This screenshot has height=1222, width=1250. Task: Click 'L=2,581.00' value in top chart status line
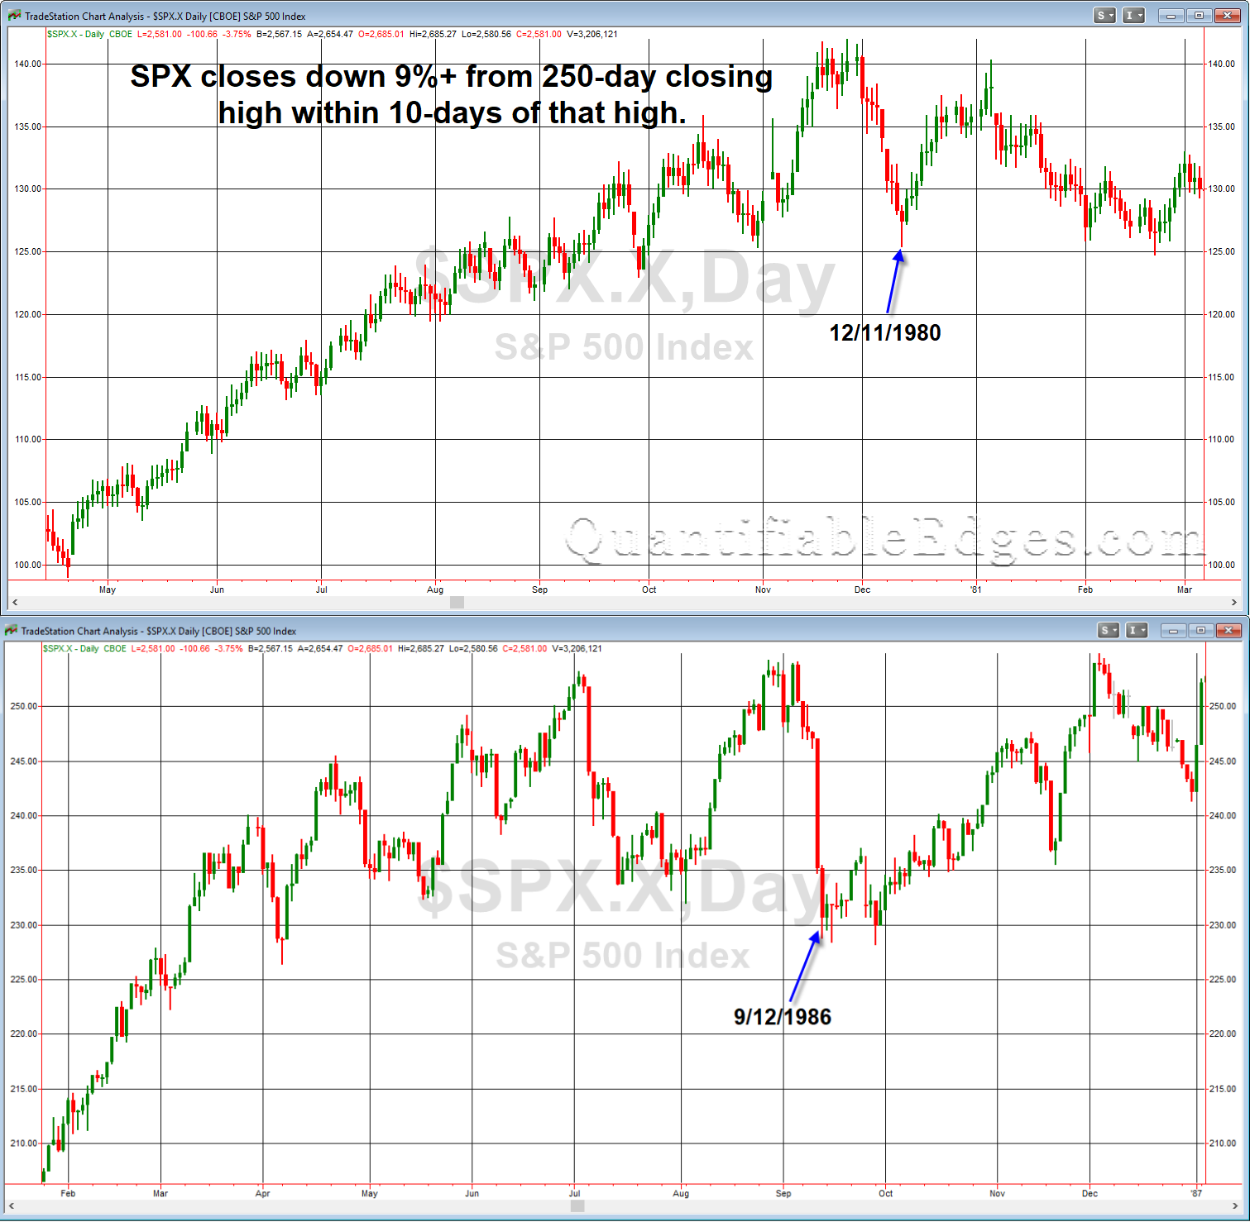point(160,35)
